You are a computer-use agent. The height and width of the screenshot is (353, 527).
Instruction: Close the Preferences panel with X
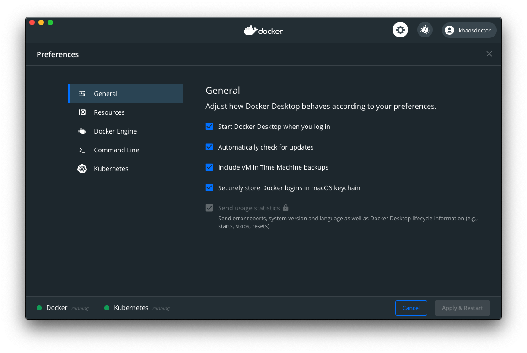[489, 54]
